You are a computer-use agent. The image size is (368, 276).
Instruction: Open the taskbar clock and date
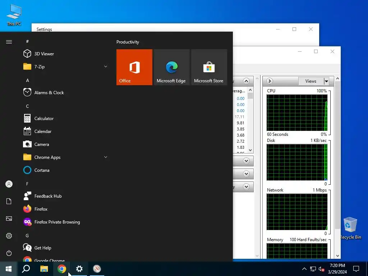pos(337,269)
